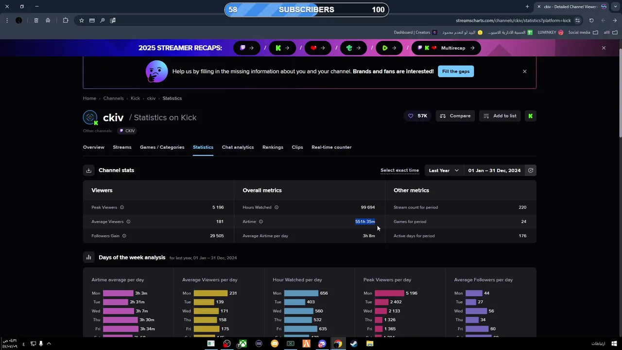Click the Compare button
The width and height of the screenshot is (622, 350).
[455, 116]
